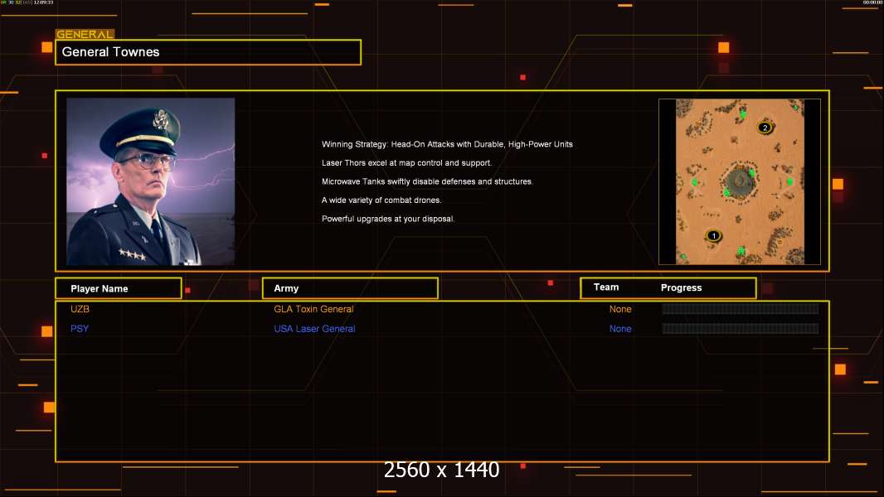Click the combat drones description line
This screenshot has width=884, height=497.
(x=381, y=200)
